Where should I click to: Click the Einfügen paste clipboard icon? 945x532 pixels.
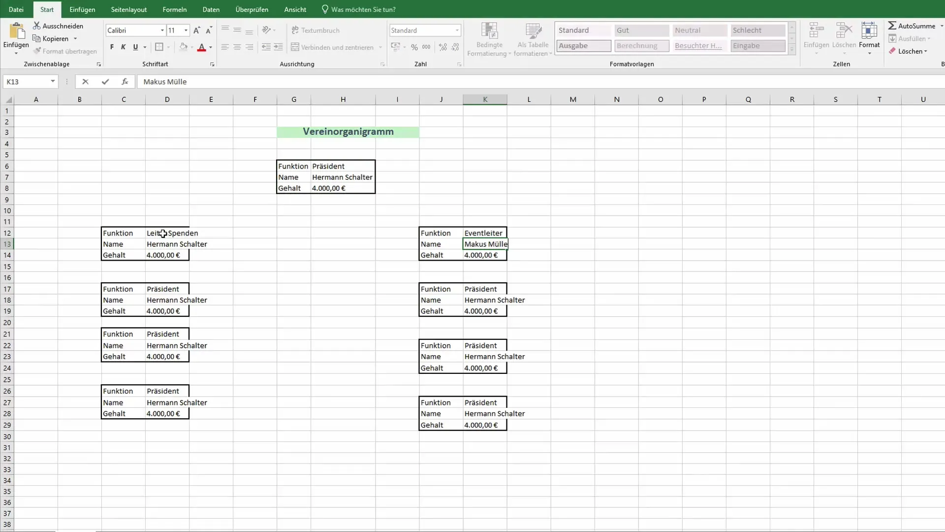[x=16, y=31]
